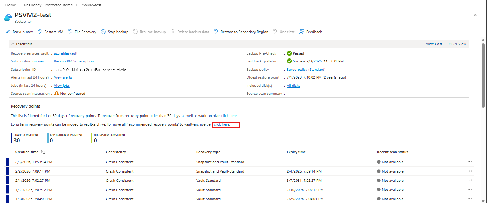Open the azurefilesvault link
The width and height of the screenshot is (487, 203).
(x=66, y=53)
